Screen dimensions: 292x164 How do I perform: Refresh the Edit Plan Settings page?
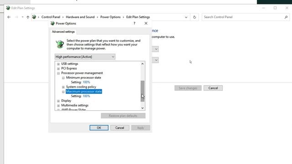pyautogui.click(x=194, y=17)
